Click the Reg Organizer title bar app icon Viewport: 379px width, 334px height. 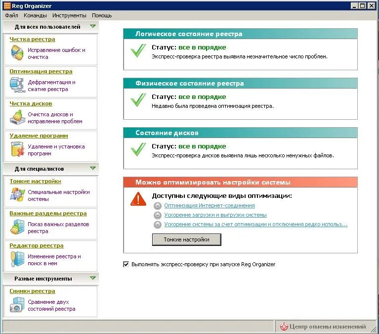pyautogui.click(x=7, y=6)
